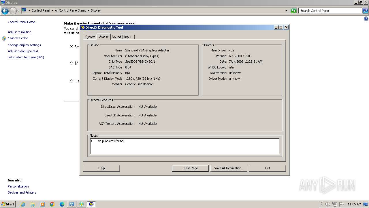Click the search magnifier icon
This screenshot has width=369, height=208.
tap(365, 11)
